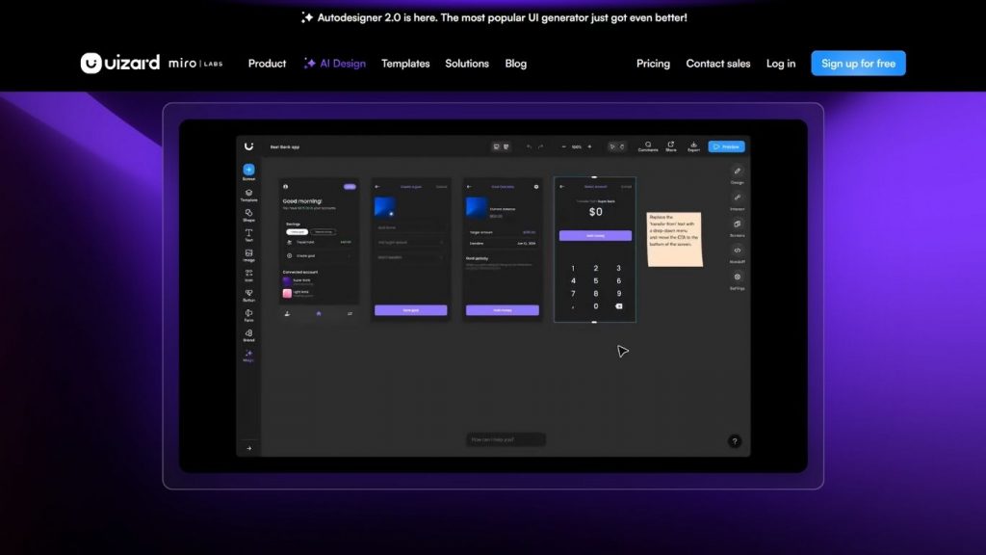Toggle the Screen mode in the left sidebar
The height and width of the screenshot is (555, 986).
[x=248, y=172]
